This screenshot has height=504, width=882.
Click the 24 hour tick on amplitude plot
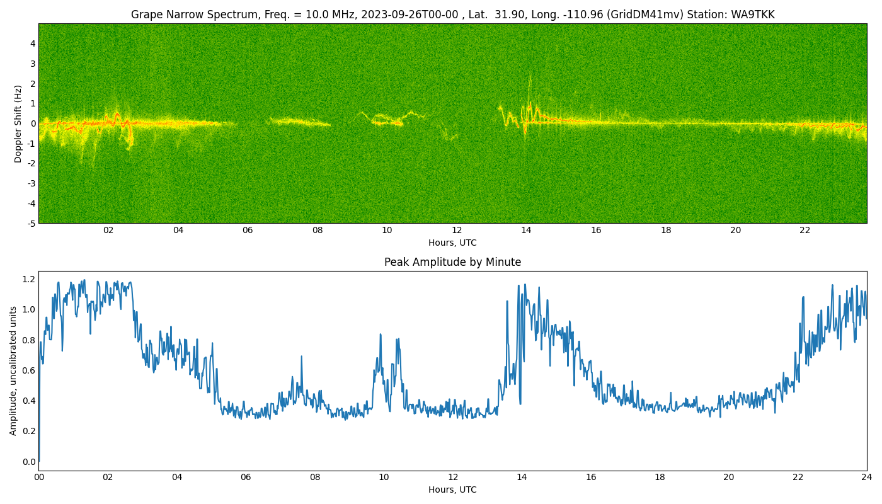[x=867, y=478]
